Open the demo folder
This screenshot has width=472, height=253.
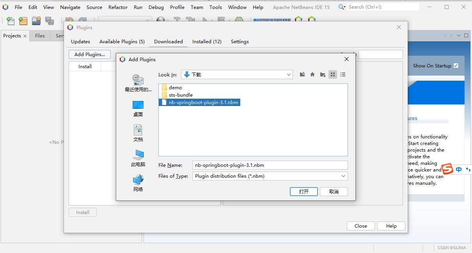(x=172, y=88)
